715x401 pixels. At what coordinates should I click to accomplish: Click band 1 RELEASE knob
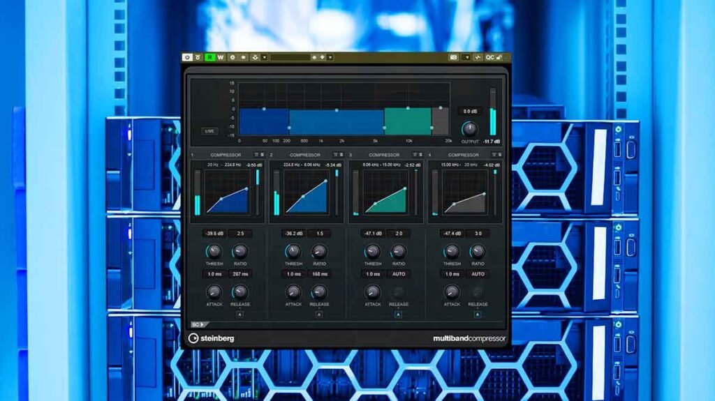(x=240, y=292)
